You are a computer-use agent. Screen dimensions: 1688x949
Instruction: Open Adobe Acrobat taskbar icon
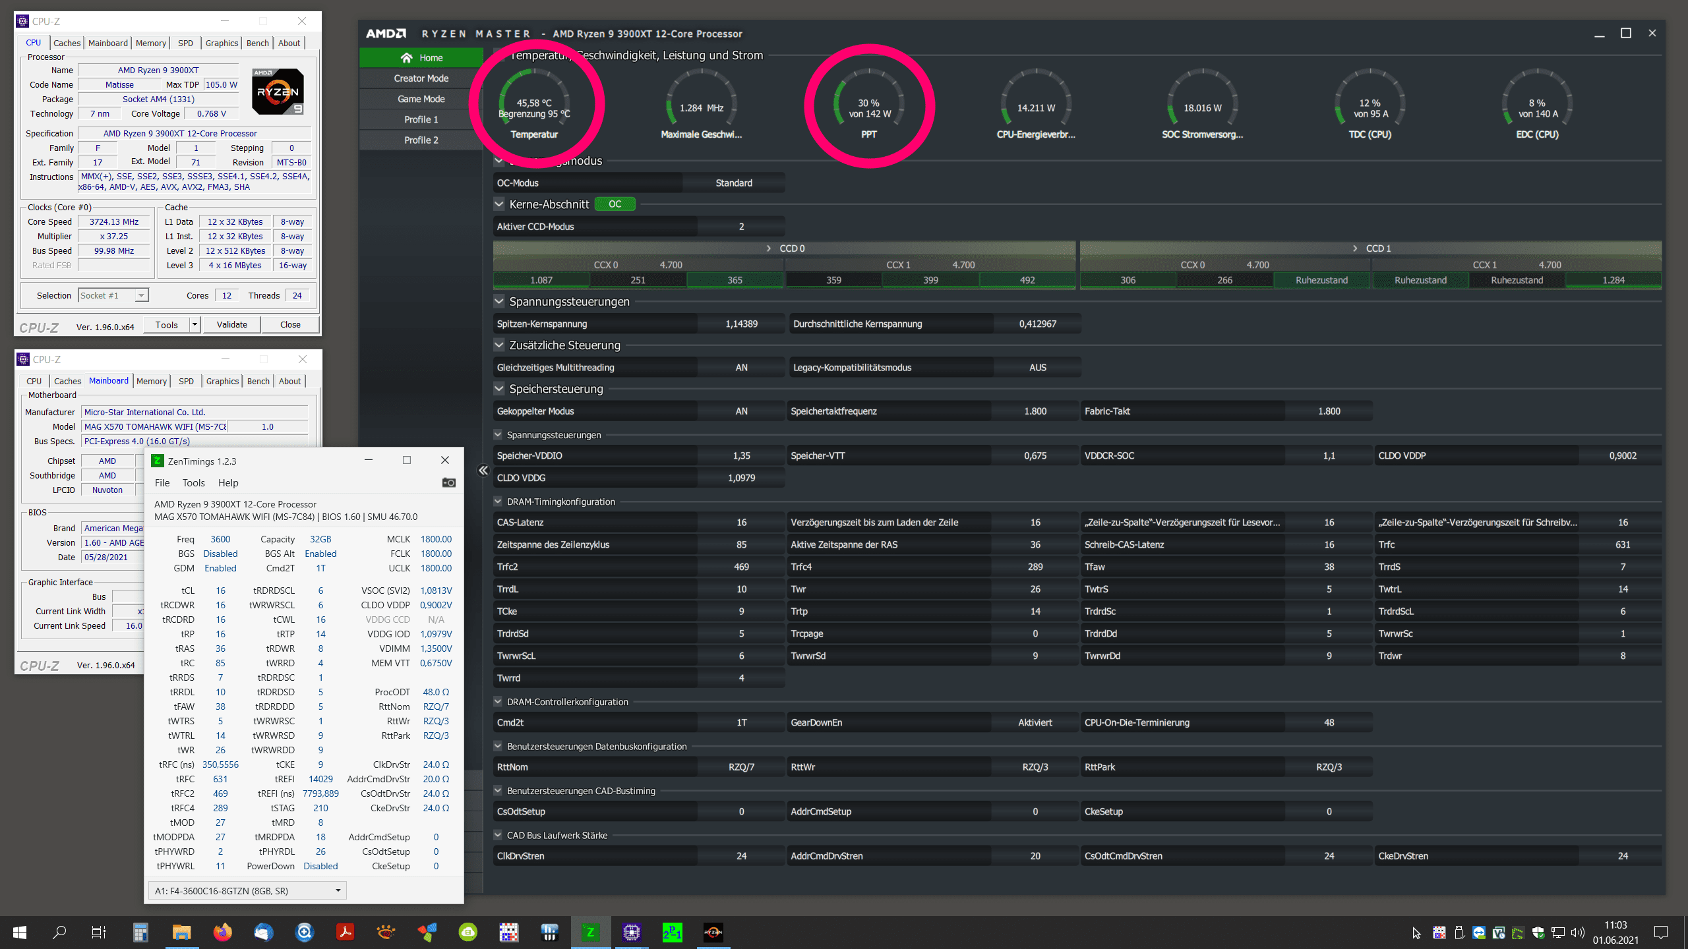[345, 932]
